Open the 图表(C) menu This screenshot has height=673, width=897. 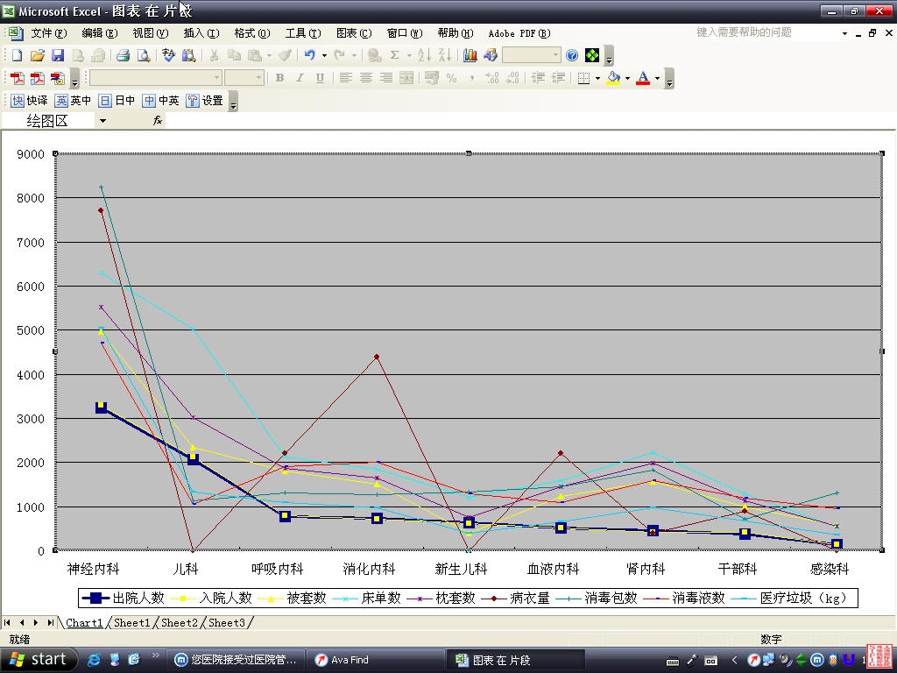[354, 33]
